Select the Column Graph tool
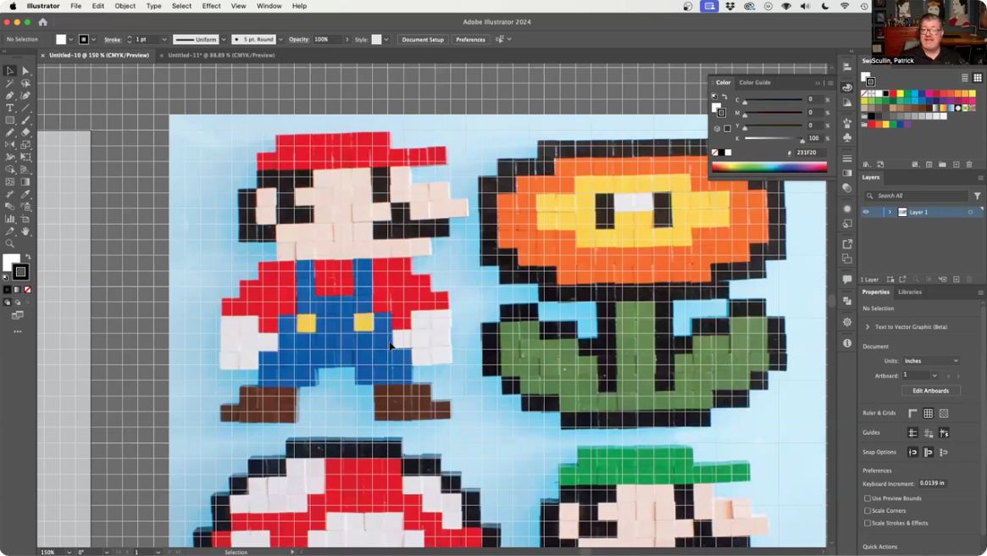Image resolution: width=987 pixels, height=556 pixels. (10, 220)
